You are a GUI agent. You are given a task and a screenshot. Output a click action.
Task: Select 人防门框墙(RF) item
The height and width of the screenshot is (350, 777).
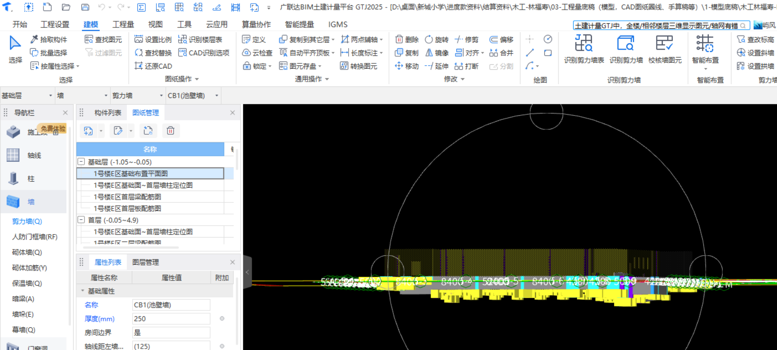tap(35, 237)
